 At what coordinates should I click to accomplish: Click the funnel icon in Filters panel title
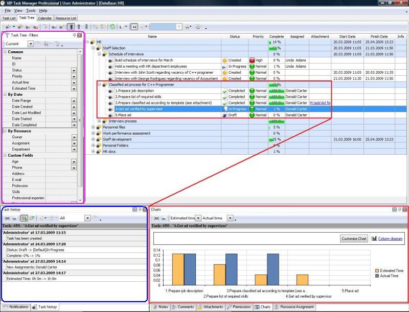tap(7, 35)
